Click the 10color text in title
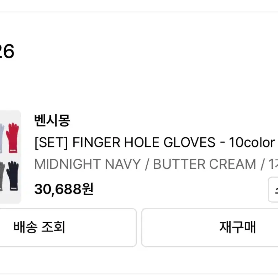The height and width of the screenshot is (278, 278). pyautogui.click(x=252, y=142)
